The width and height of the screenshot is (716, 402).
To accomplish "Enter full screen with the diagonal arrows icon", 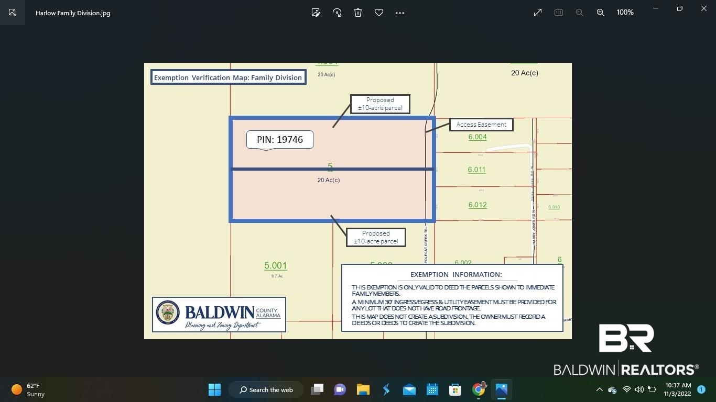I will [x=538, y=13].
